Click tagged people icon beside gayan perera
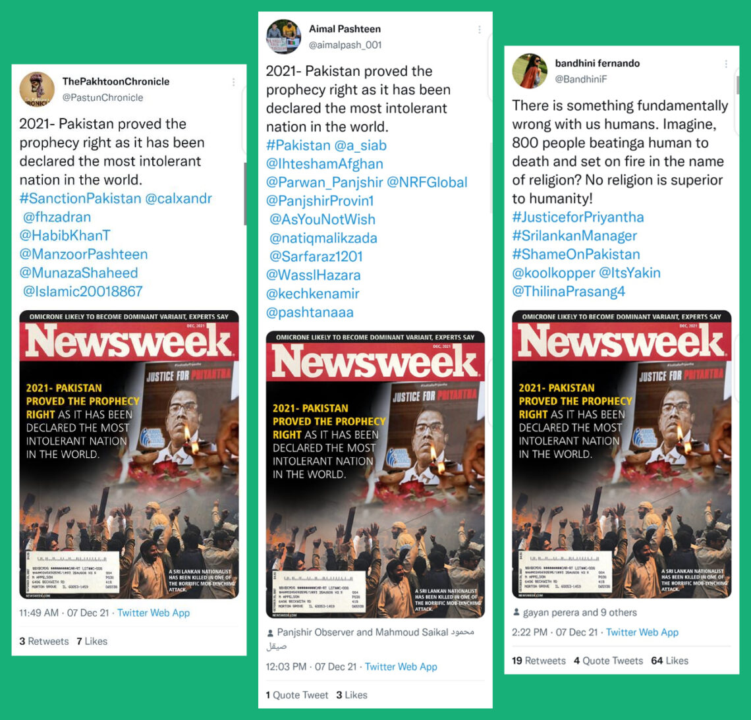Viewport: 751px width, 720px height. click(516, 612)
